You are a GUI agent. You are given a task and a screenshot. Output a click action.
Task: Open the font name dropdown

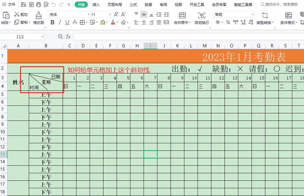point(88,15)
